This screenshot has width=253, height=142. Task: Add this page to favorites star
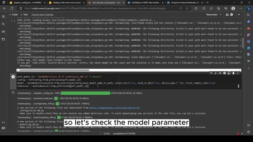point(187,8)
